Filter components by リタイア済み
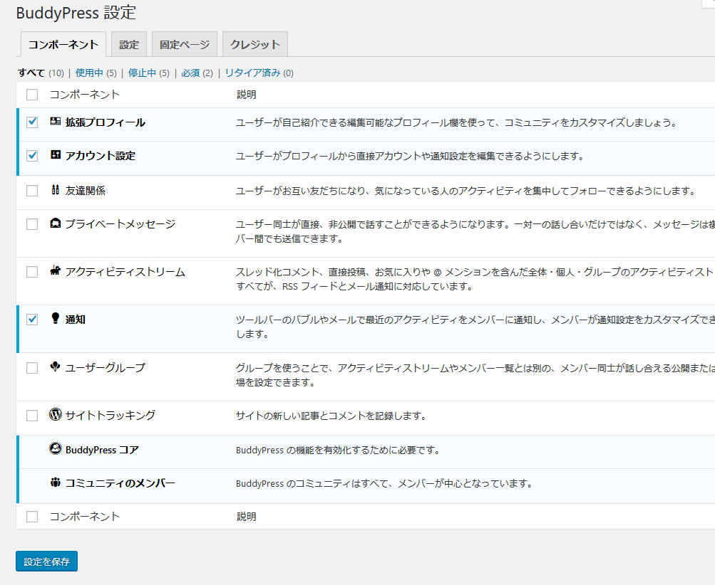Image resolution: width=715 pixels, height=585 pixels. (252, 73)
